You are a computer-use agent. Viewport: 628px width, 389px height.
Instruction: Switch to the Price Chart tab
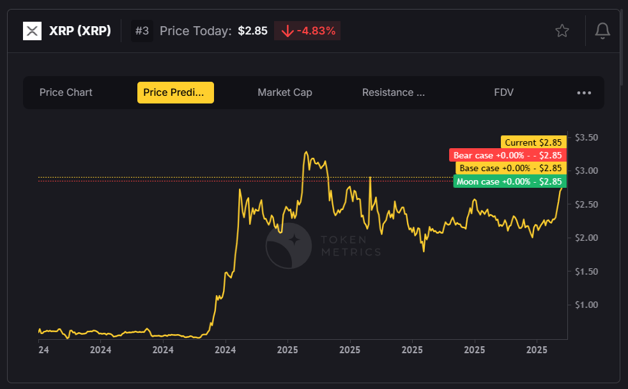tap(66, 93)
